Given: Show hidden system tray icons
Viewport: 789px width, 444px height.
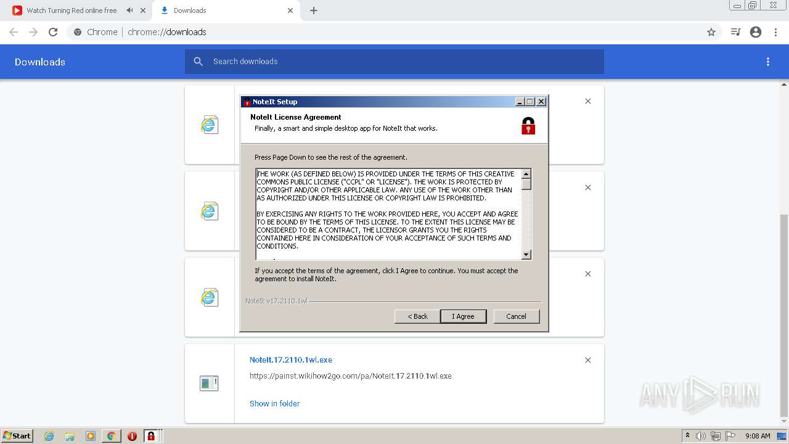Looking at the screenshot, I should point(687,435).
